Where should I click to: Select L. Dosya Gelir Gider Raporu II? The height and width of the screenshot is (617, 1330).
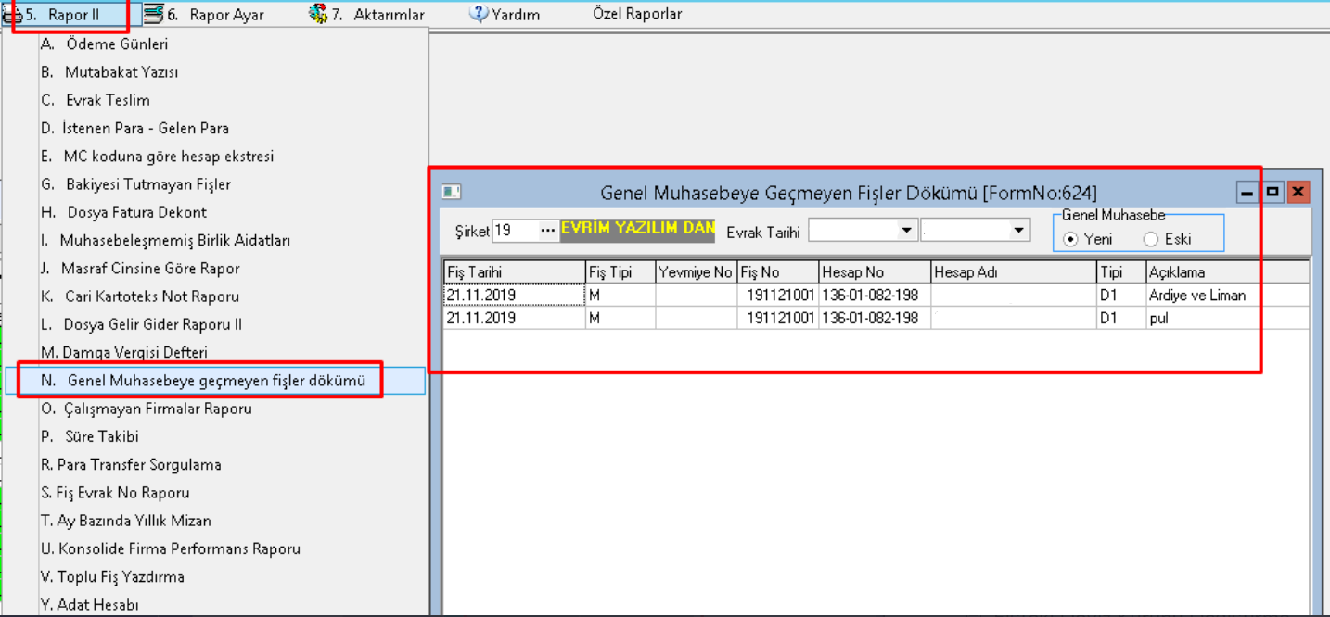pos(215,324)
